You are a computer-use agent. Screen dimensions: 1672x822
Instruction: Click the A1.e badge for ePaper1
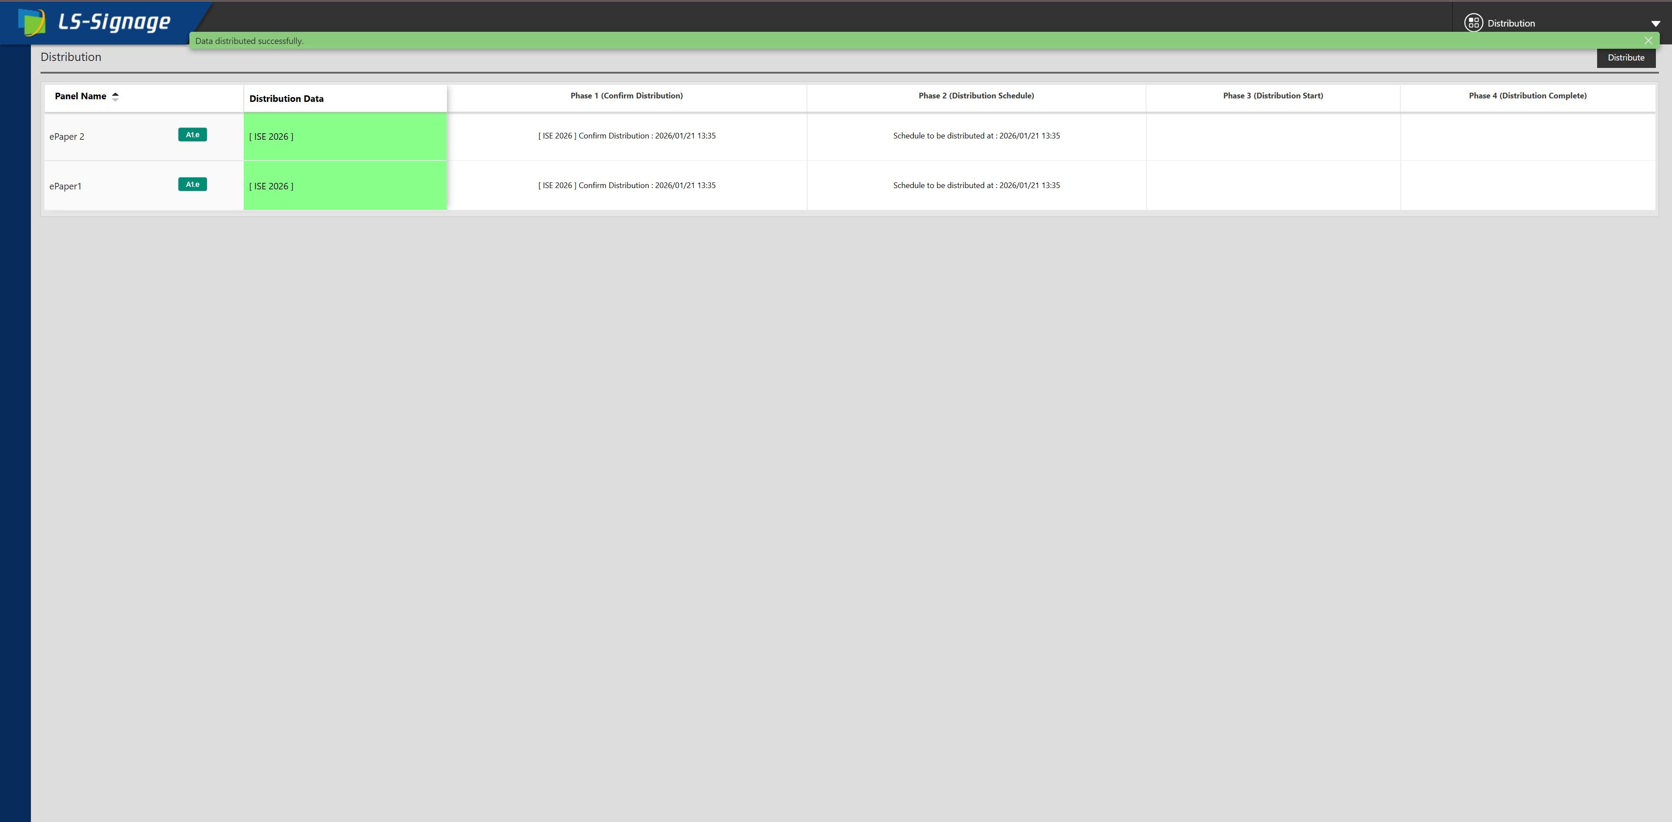[x=192, y=184]
